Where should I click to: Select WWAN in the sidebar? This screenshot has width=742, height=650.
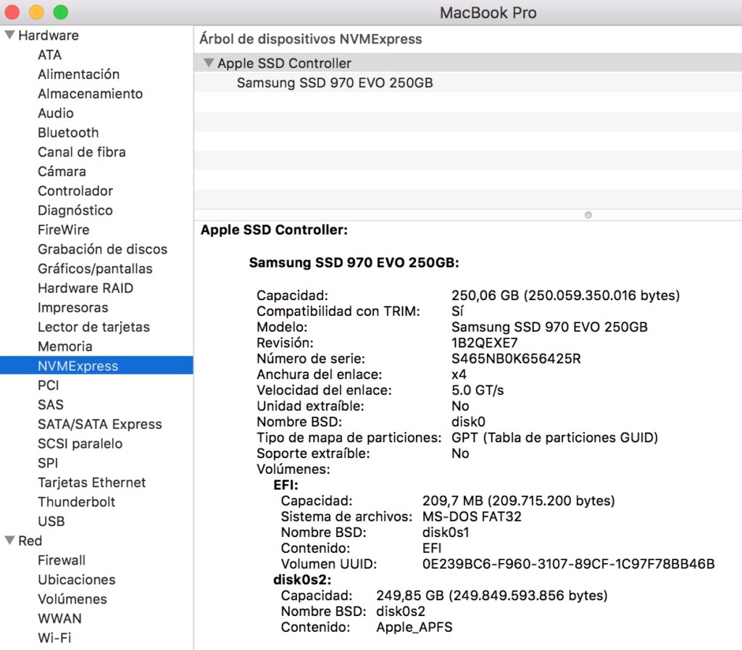[59, 618]
